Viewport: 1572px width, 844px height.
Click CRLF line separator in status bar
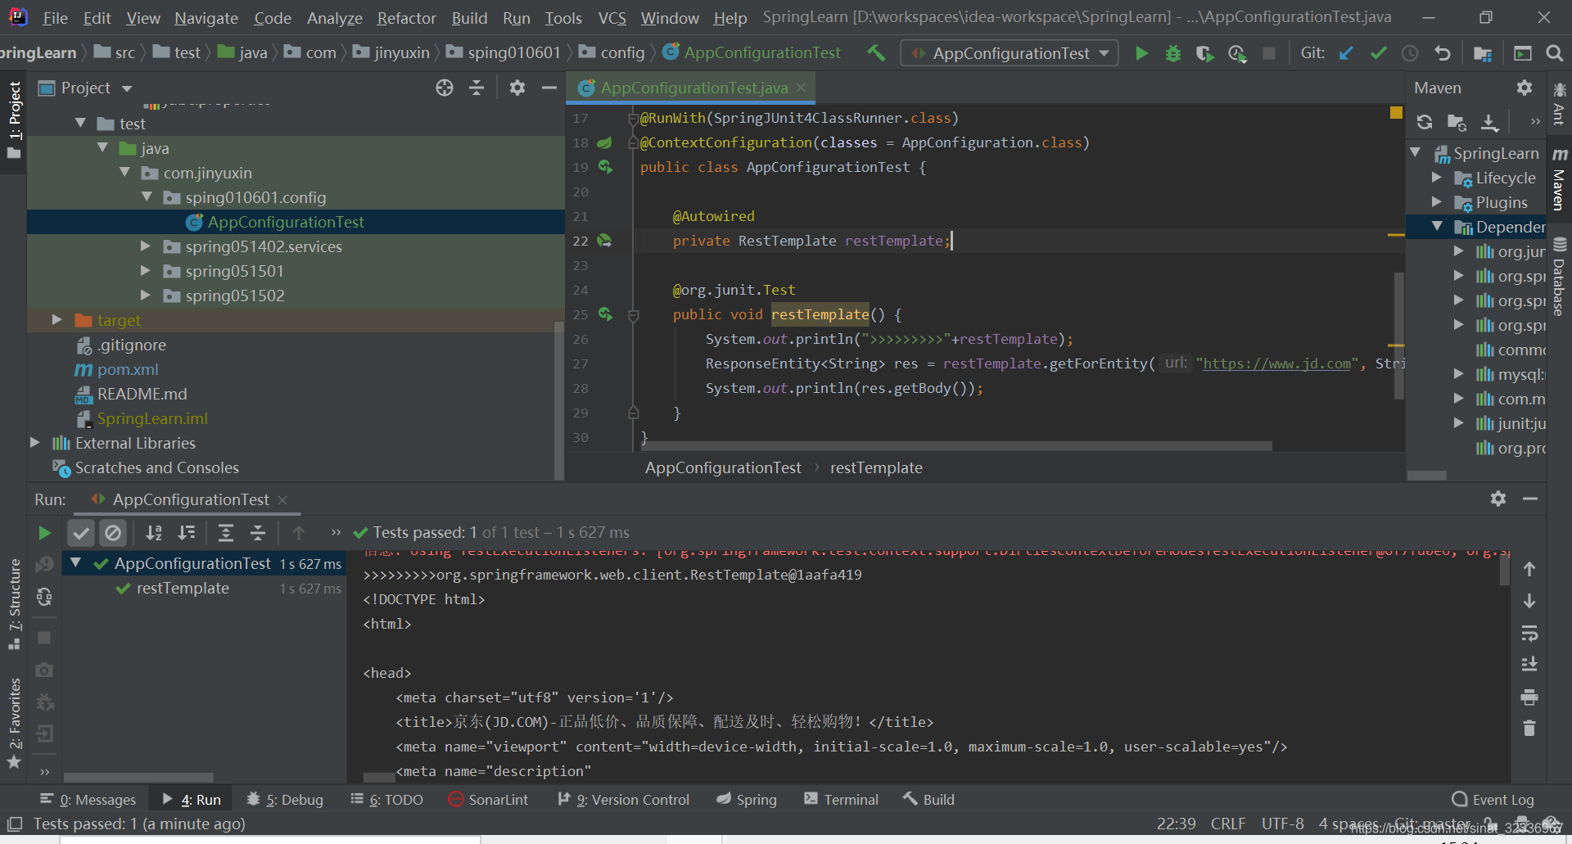(x=1228, y=824)
